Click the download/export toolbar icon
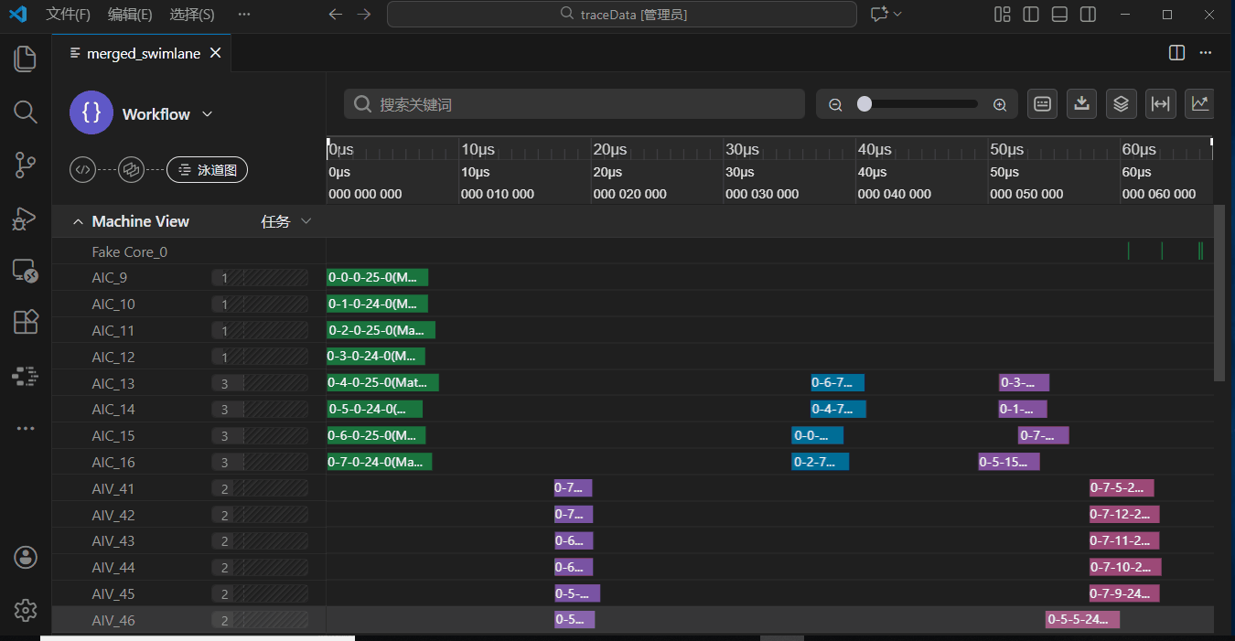The image size is (1235, 641). (1081, 104)
